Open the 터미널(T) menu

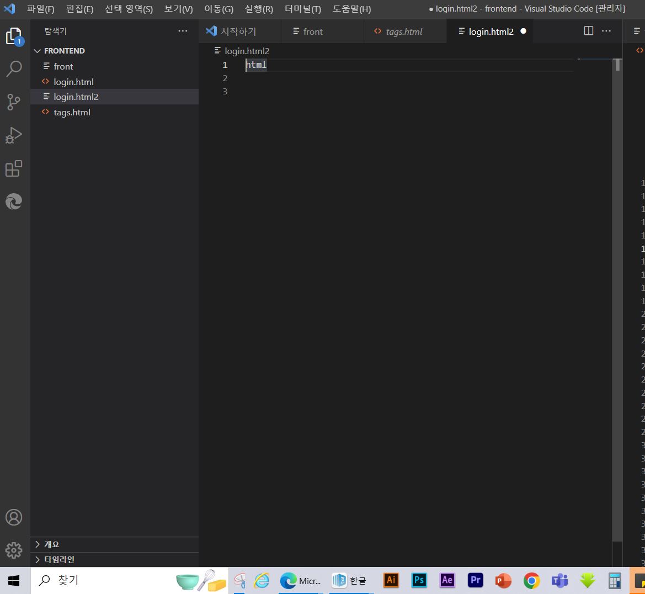303,9
